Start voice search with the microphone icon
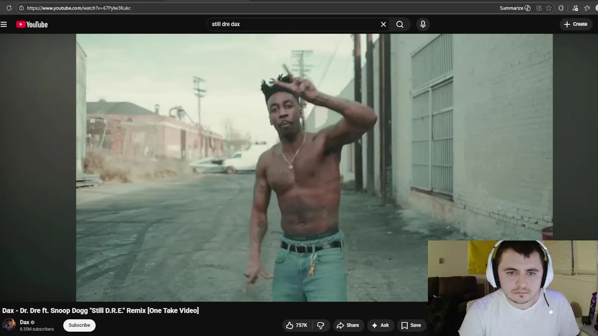The image size is (598, 336). (423, 24)
